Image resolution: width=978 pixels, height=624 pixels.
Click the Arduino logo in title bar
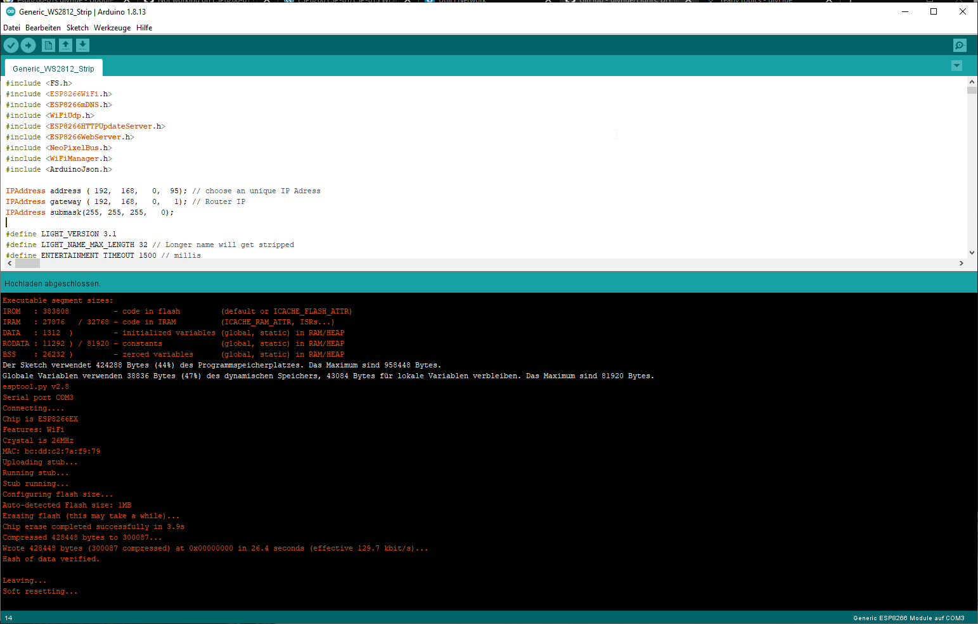[10, 11]
